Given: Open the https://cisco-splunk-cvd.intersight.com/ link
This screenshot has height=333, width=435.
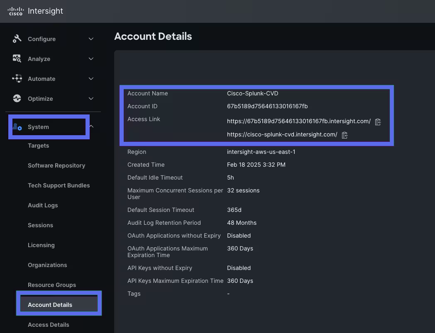Looking at the screenshot, I should 282,134.
